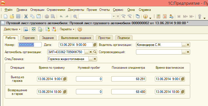Screen dimensions: 208x106
Task: Open the Операции menu
Action: click(37, 10)
